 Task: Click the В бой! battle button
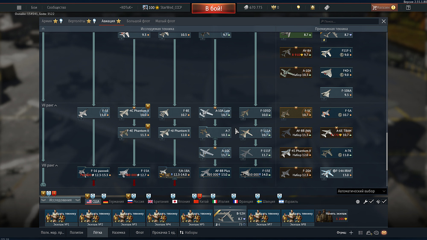pos(213,9)
